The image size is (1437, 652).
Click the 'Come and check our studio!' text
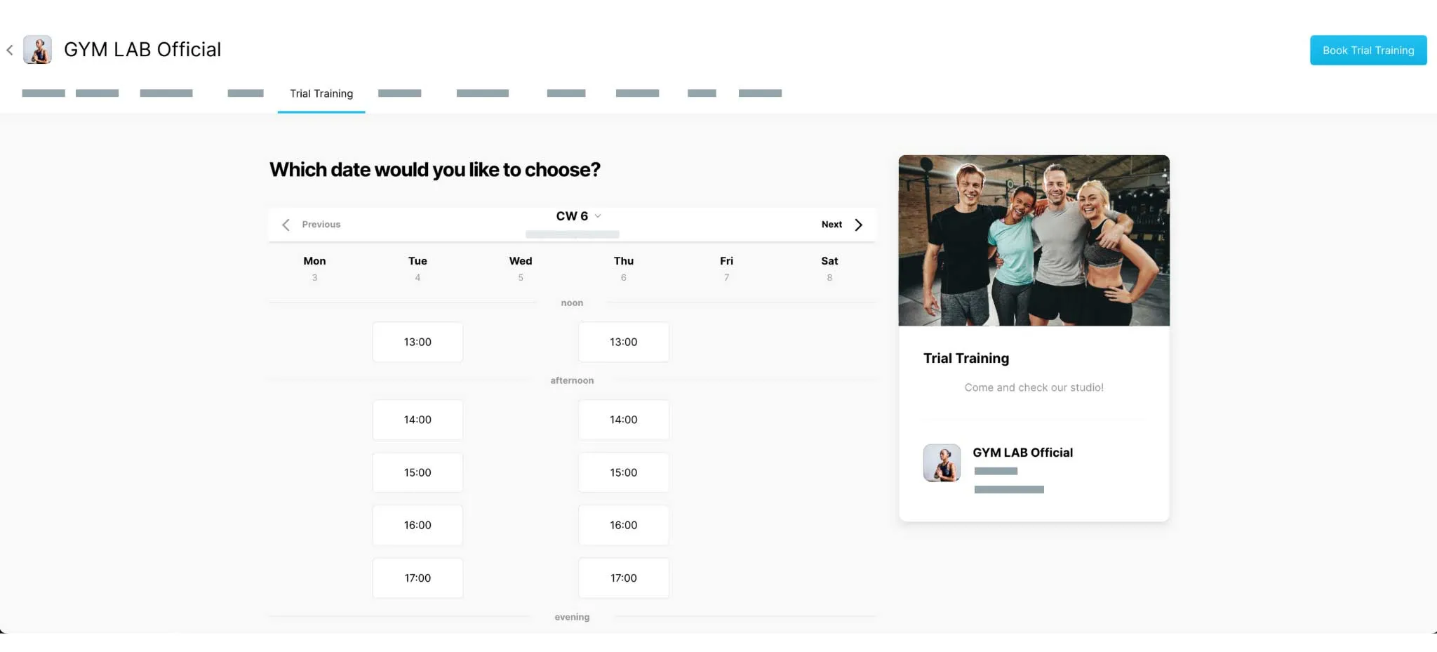[x=1034, y=387]
